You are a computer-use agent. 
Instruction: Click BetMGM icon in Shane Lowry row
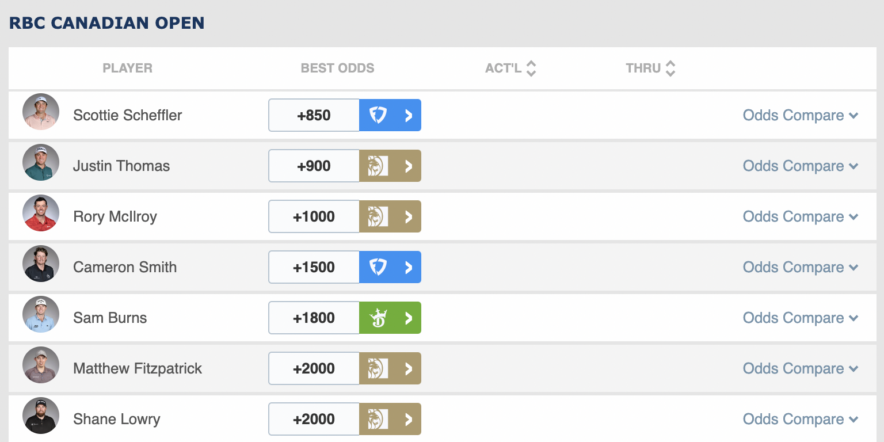[378, 419]
